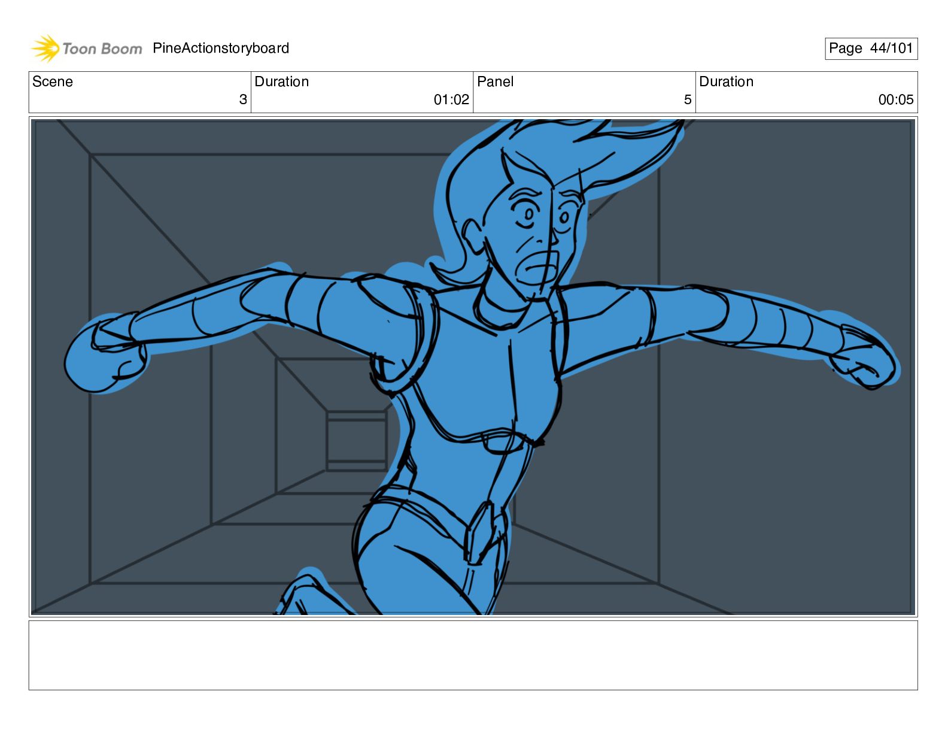Click the Panel header label
This screenshot has height=733, width=948.
click(x=495, y=82)
